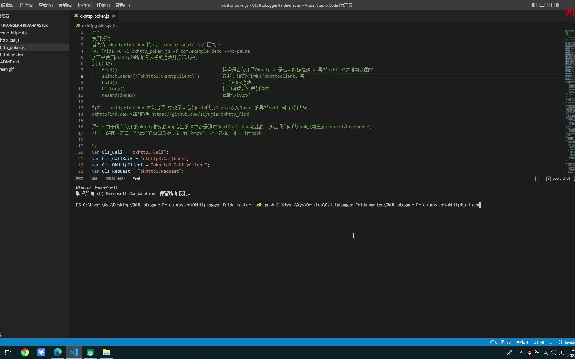
Task: Click the Cls_OkHttpClient variable declaration
Action: coord(150,165)
